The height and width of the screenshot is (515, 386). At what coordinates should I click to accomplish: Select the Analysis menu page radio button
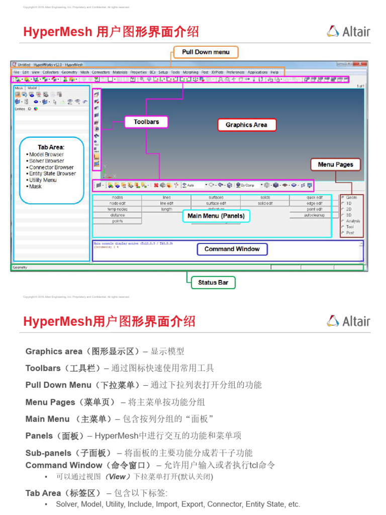pos(343,221)
